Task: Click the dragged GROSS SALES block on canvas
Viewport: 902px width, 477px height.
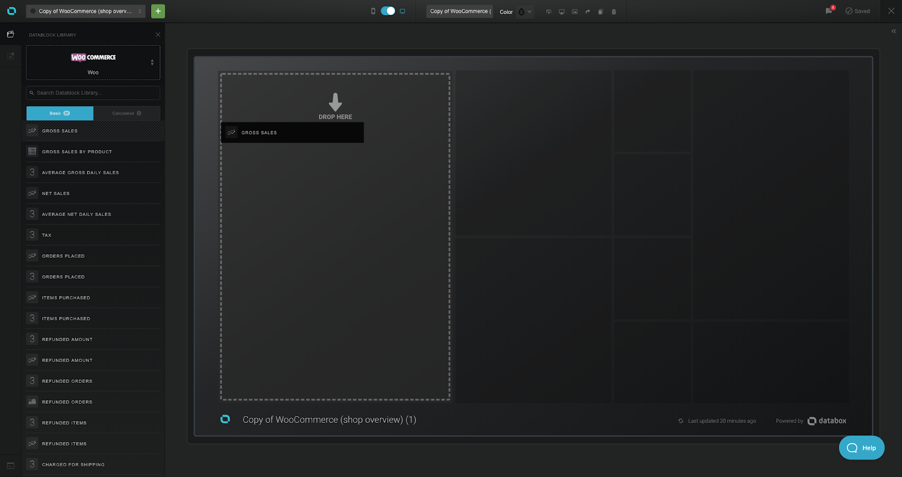Action: [292, 132]
